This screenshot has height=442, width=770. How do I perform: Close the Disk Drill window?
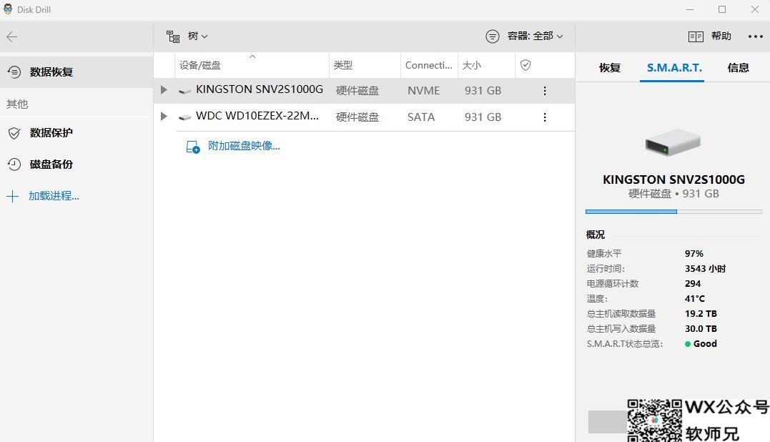click(x=755, y=9)
